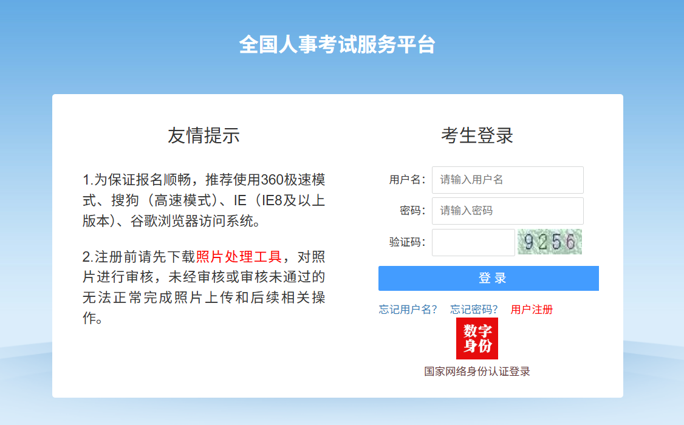
Task: Click the 360极速模式 text in tip one
Action: click(x=293, y=180)
